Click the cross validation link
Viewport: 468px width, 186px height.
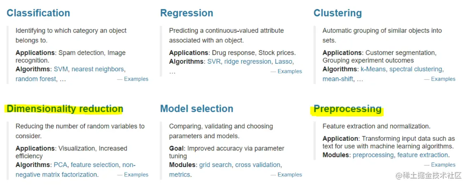point(258,165)
